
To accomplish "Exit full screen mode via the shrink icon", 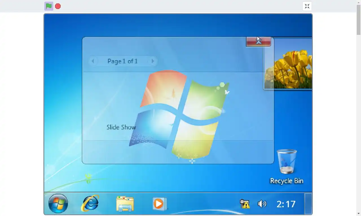I will pos(307,6).
